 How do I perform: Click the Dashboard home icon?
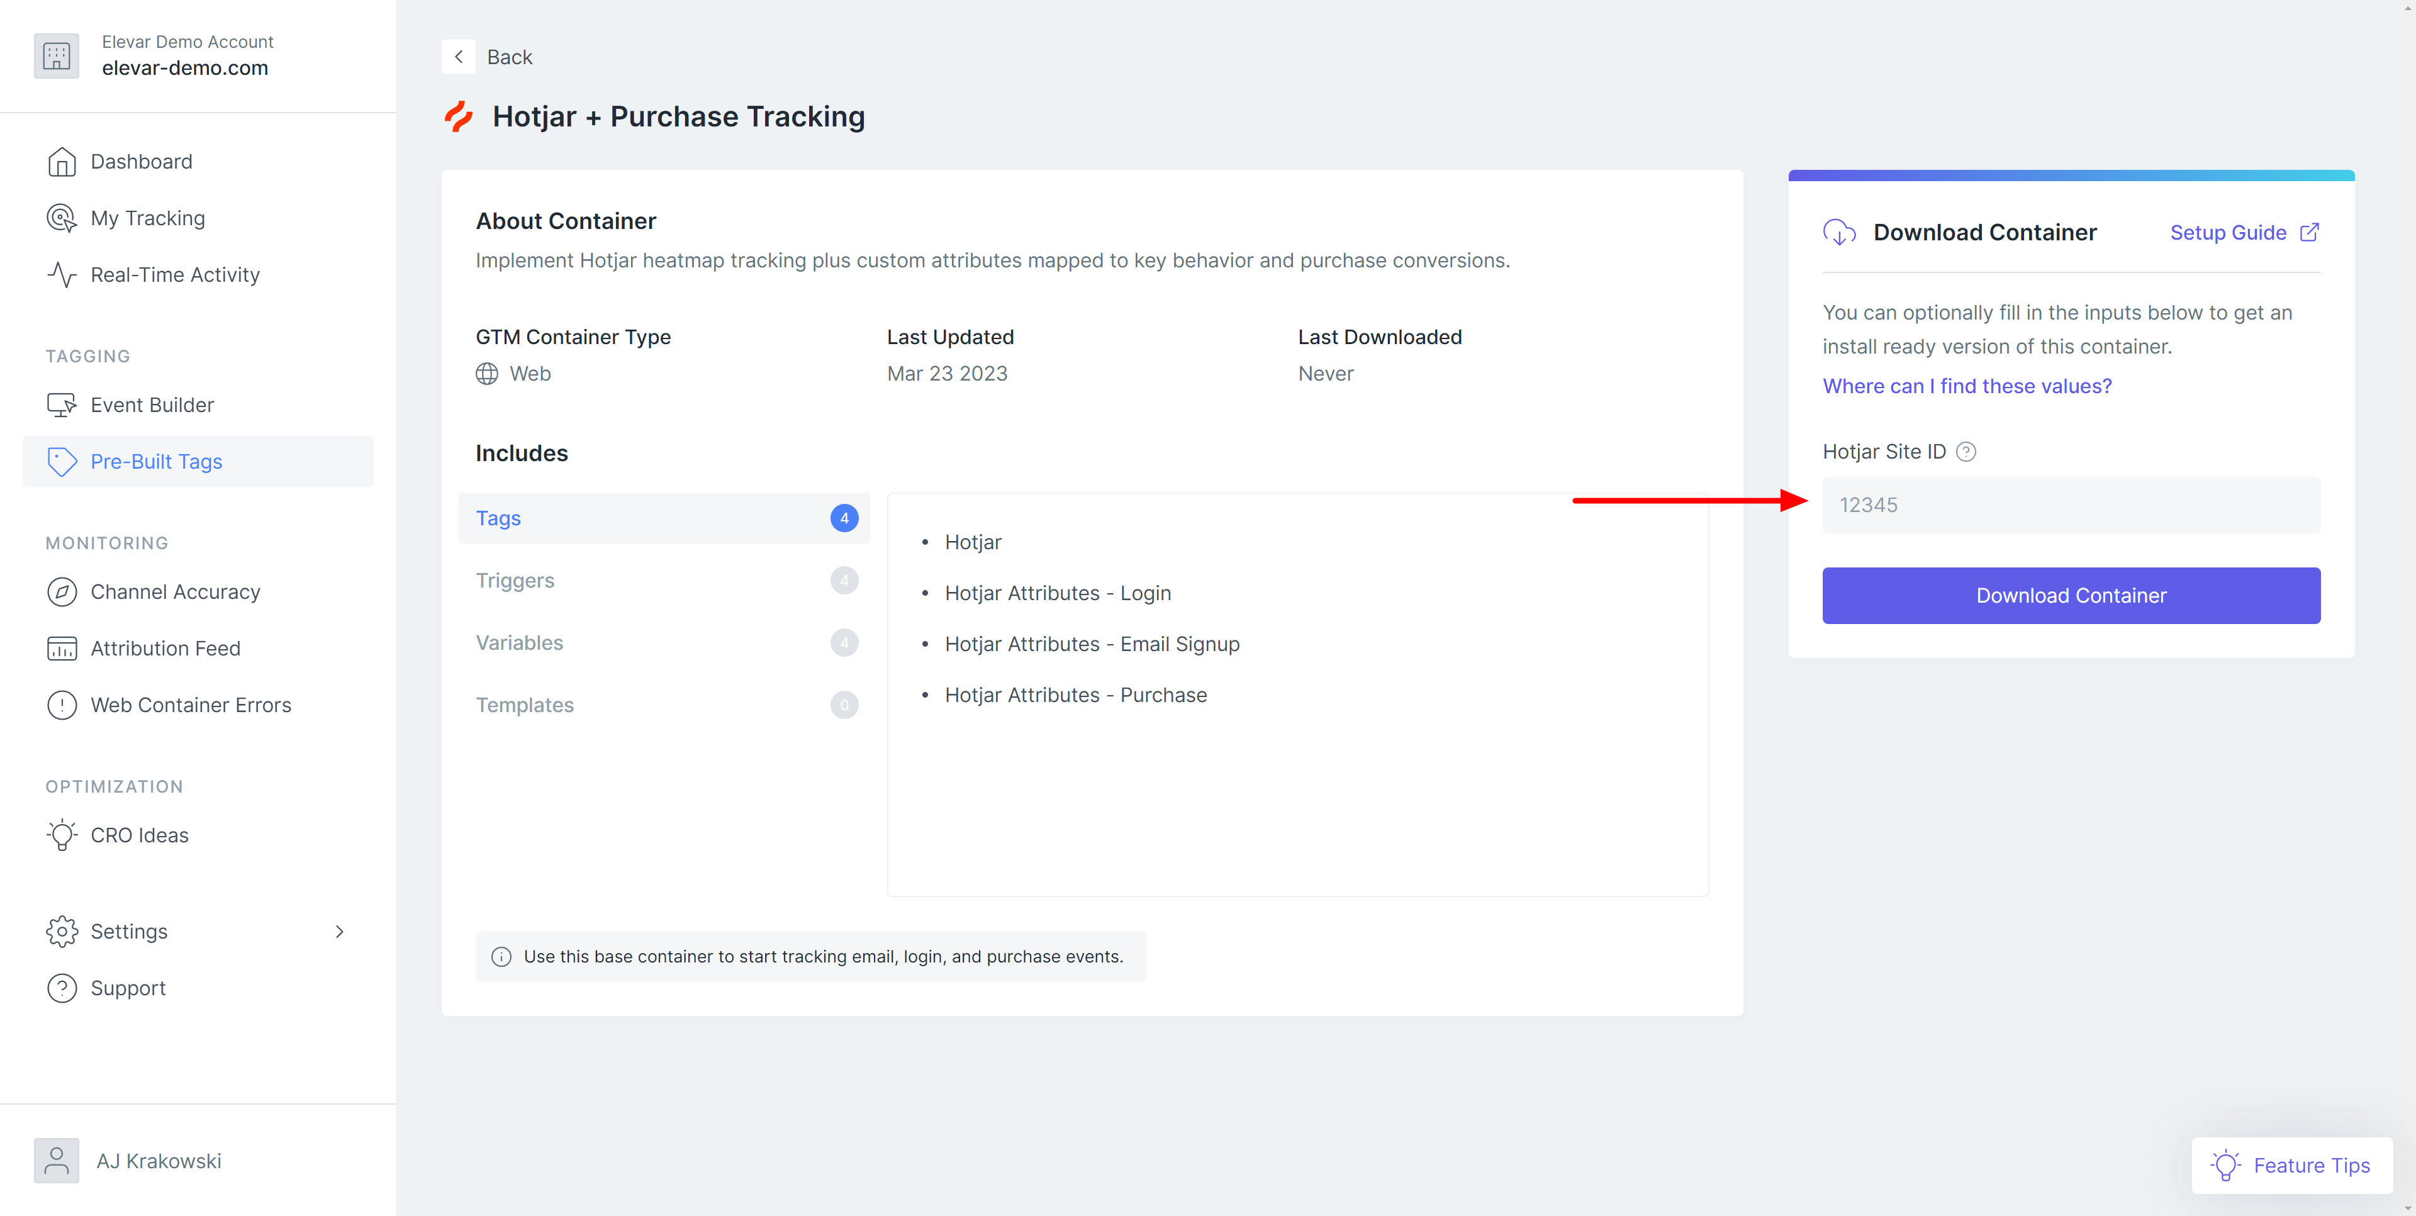pos(61,162)
